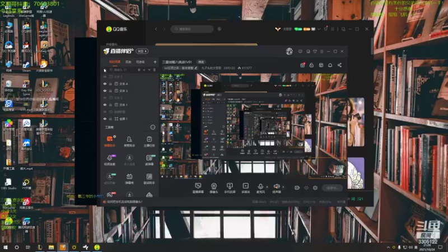
Task: Open the 虚拟形象 tool
Action: coord(110,179)
